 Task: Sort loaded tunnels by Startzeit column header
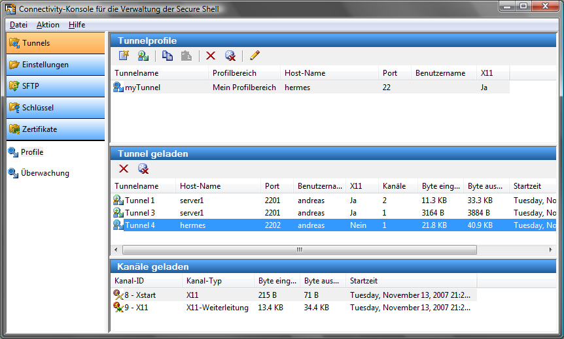[533, 186]
